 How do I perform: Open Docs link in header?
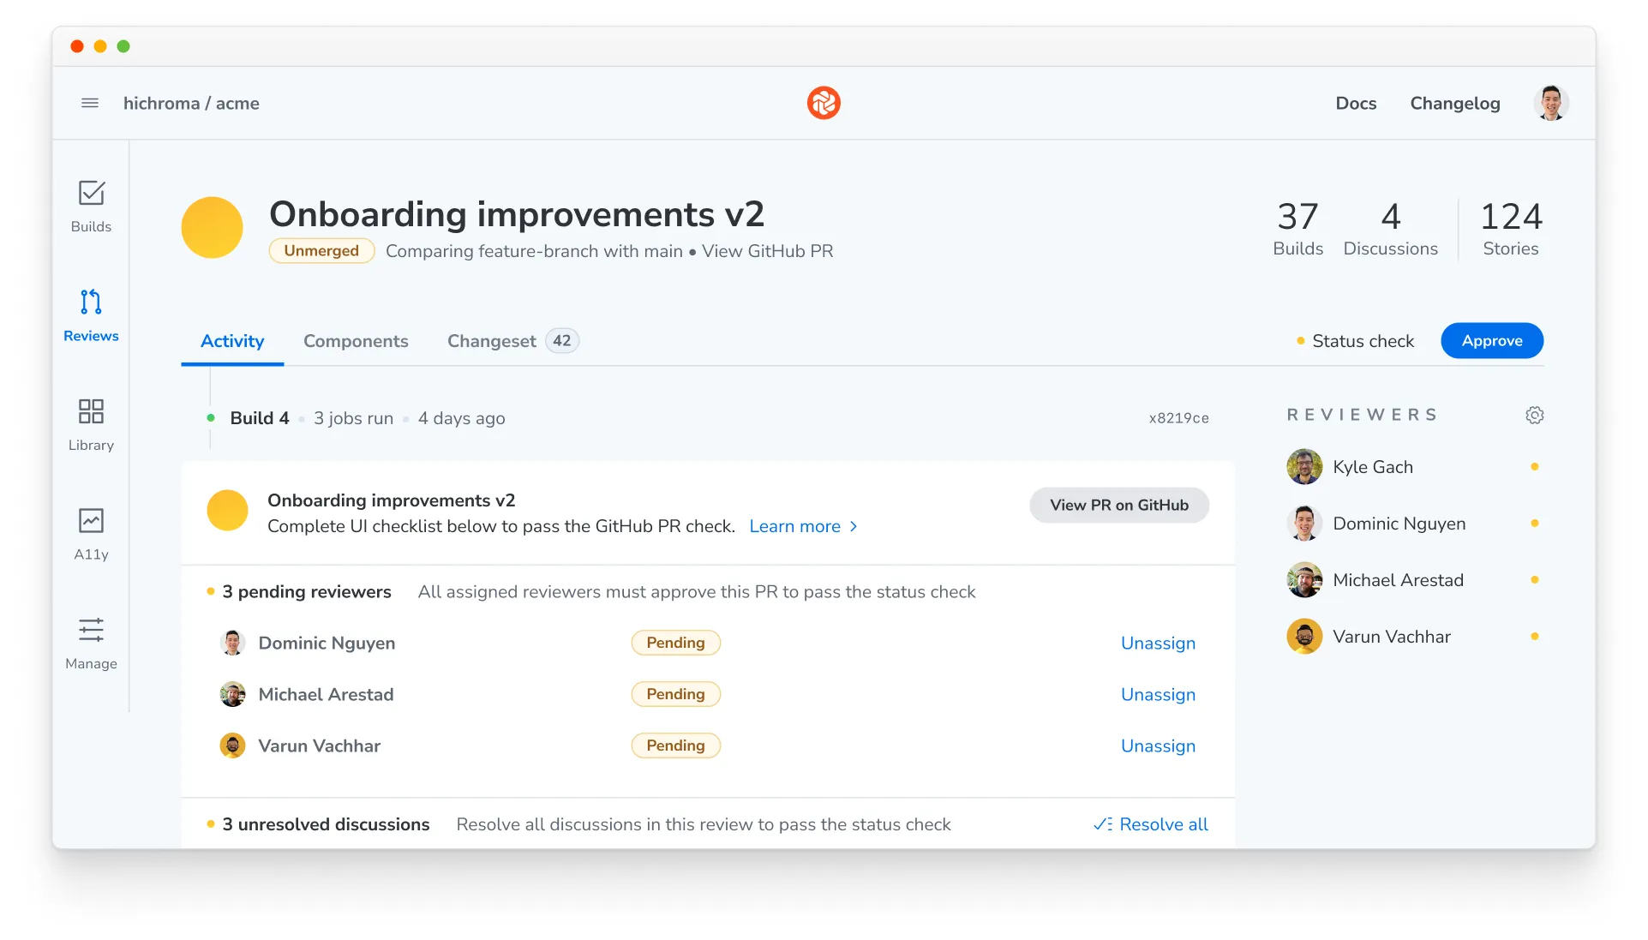click(x=1356, y=103)
